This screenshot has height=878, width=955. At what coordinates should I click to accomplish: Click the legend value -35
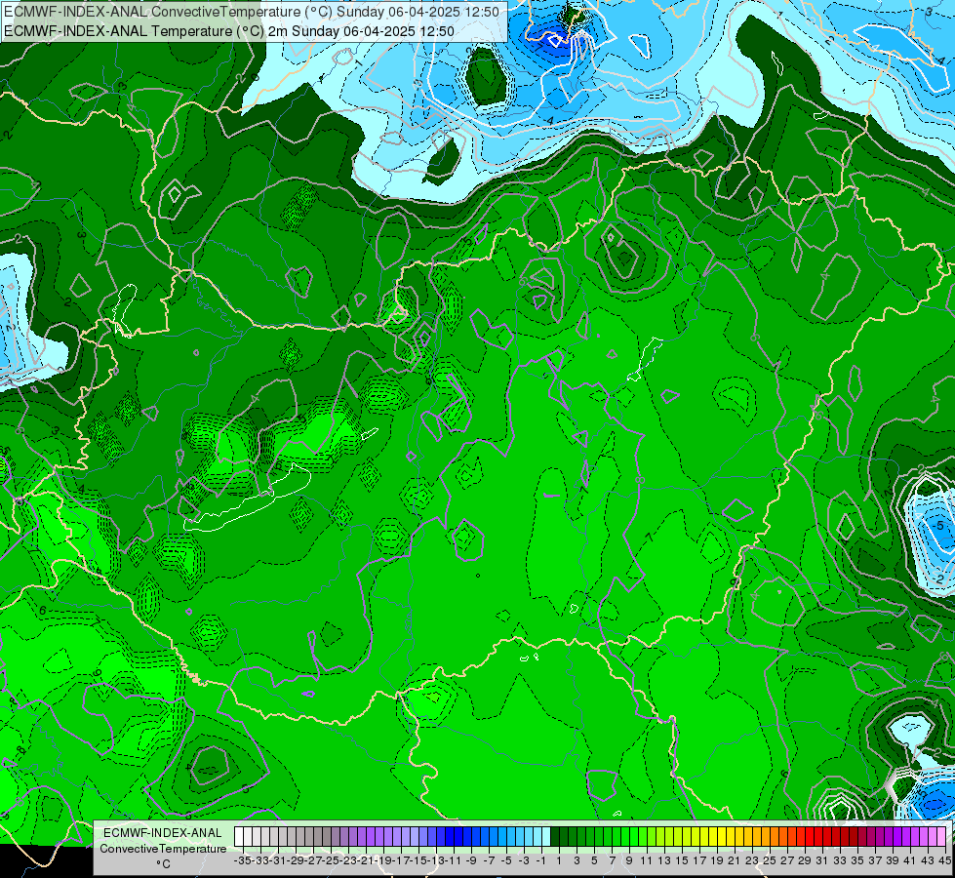(243, 860)
